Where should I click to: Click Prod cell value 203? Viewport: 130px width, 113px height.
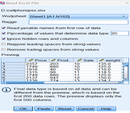pos(54,64)
